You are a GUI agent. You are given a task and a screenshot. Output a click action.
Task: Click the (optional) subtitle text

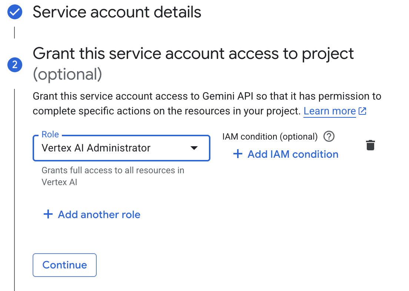67,74
